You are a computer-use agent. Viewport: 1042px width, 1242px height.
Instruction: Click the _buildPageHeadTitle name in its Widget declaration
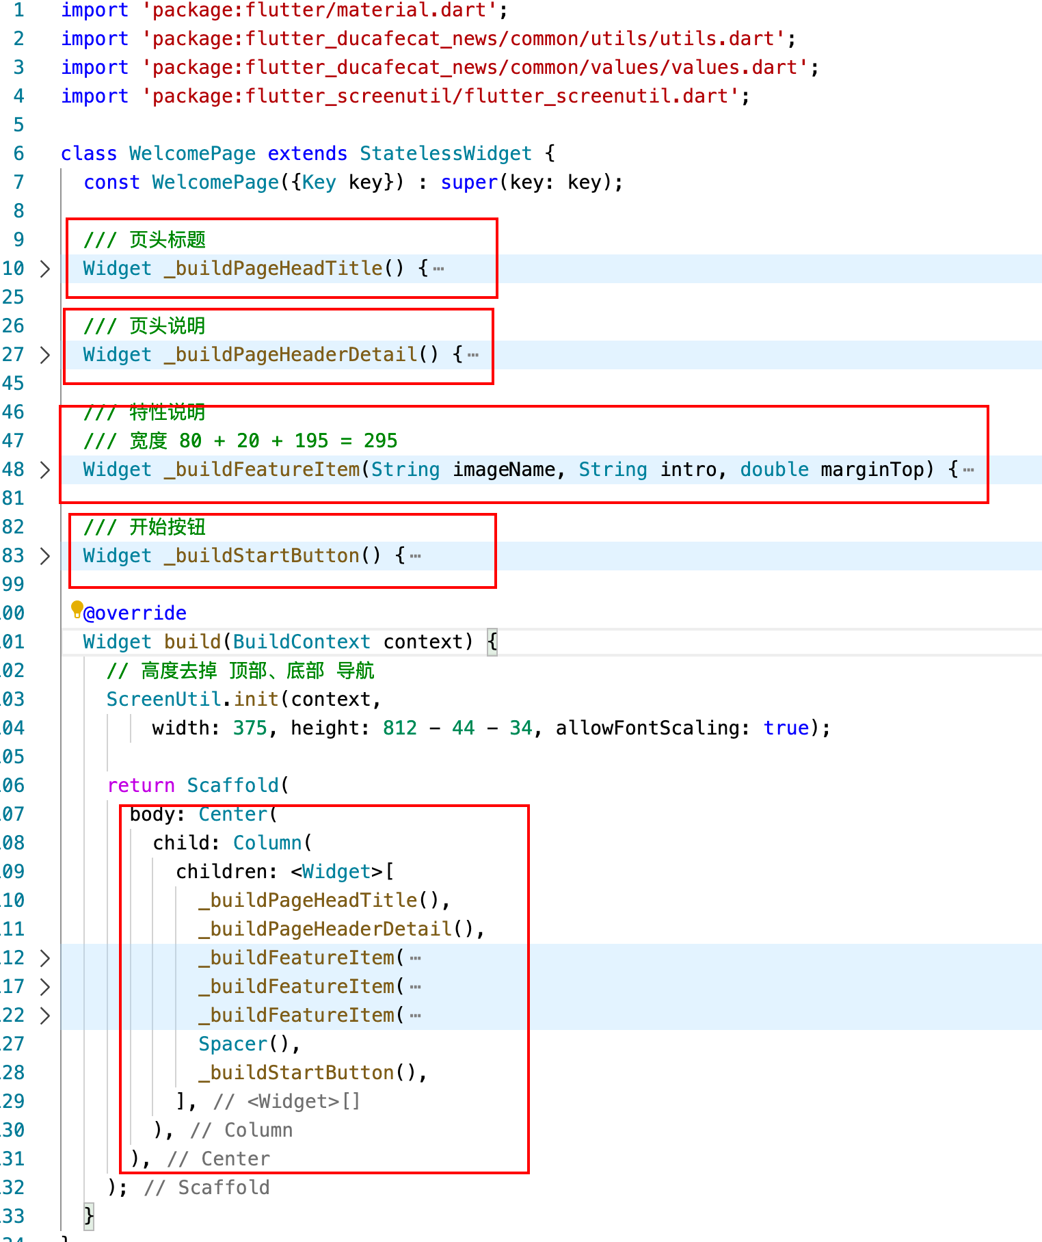(x=273, y=269)
